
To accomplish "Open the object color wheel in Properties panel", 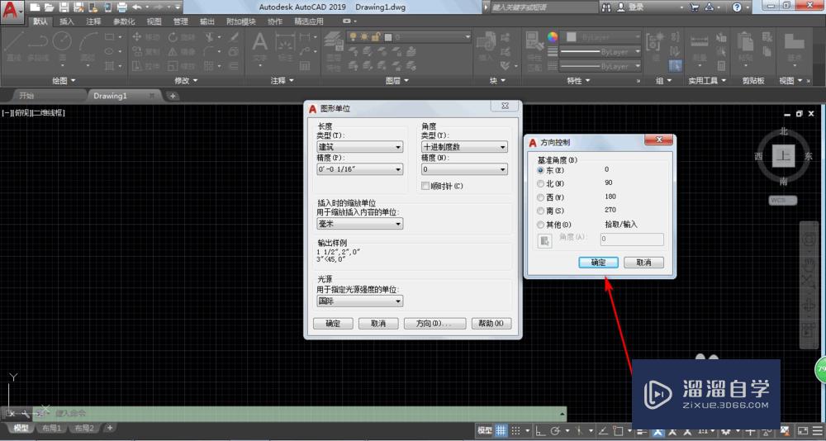I will point(552,37).
